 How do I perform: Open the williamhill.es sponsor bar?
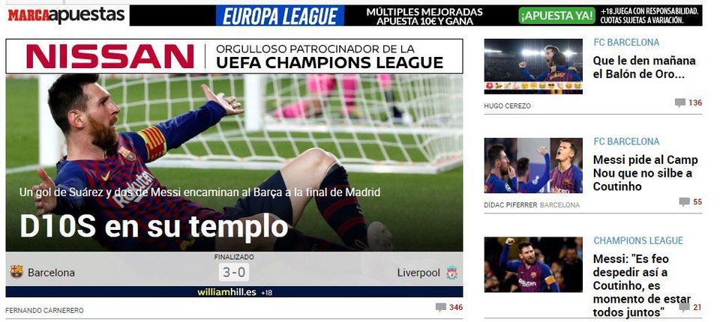234,292
